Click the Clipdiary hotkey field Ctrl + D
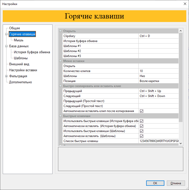 click(x=158, y=36)
